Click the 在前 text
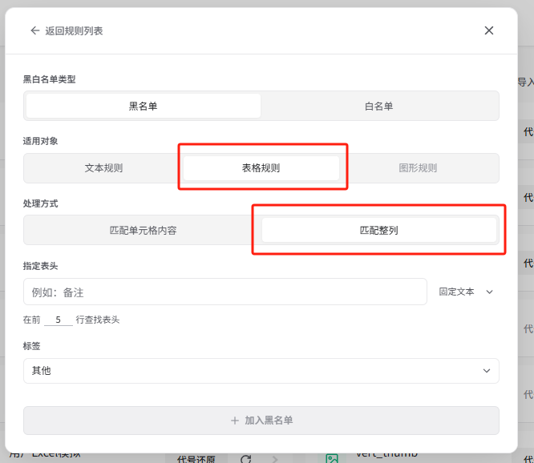Screen dimensions: 534x463 32,320
